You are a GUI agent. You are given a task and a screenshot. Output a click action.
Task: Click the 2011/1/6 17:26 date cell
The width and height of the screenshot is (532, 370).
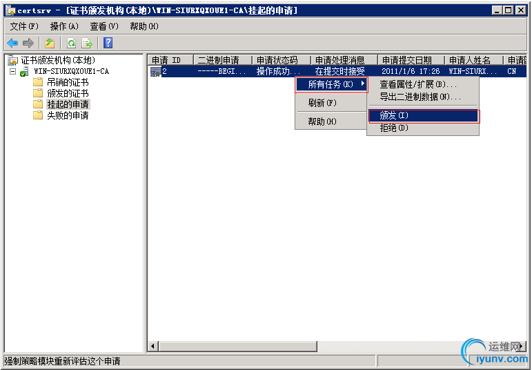pyautogui.click(x=411, y=71)
